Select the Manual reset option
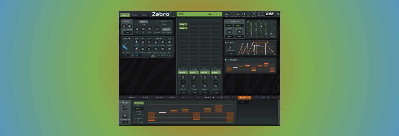399x136 pixels. pos(135,118)
